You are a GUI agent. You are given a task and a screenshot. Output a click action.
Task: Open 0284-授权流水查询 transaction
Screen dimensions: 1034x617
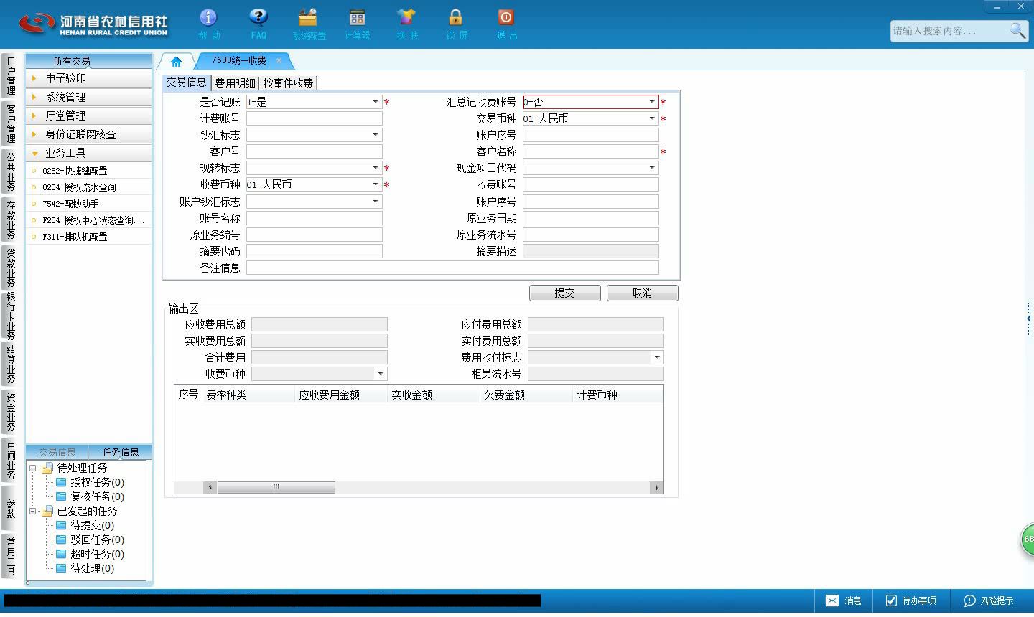pyautogui.click(x=79, y=187)
